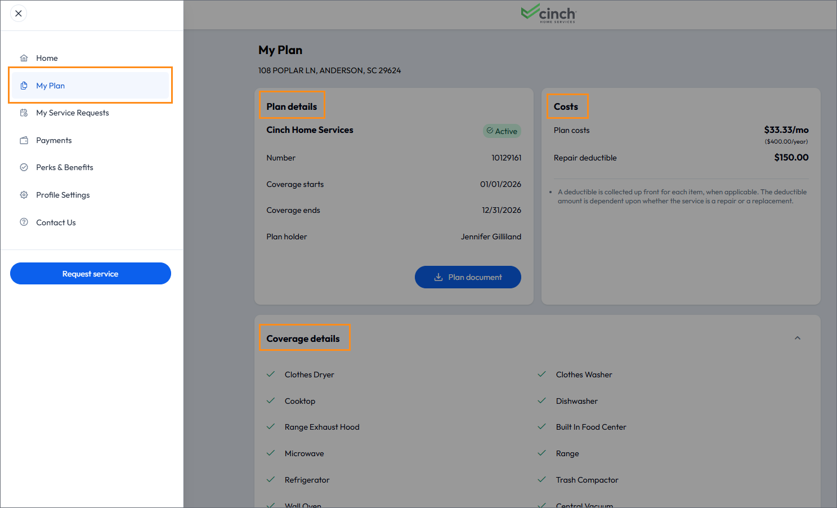Click the Perks & Benefits badge icon
This screenshot has width=837, height=508.
click(24, 167)
